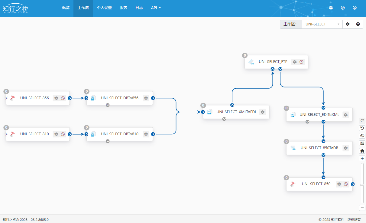Open workspace settings gear beside UNI-SELECT dropdown
366x223 pixels.
pos(348,24)
